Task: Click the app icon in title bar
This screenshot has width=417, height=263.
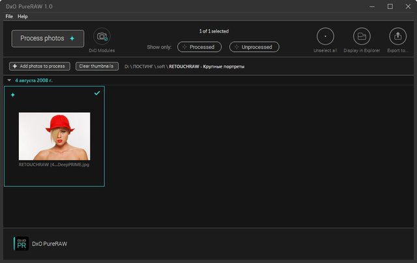Action: pos(7,6)
